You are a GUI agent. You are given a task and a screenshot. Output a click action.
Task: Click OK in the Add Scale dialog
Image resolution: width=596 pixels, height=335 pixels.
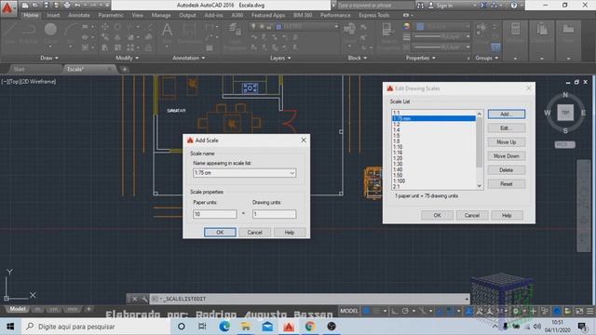tap(220, 232)
